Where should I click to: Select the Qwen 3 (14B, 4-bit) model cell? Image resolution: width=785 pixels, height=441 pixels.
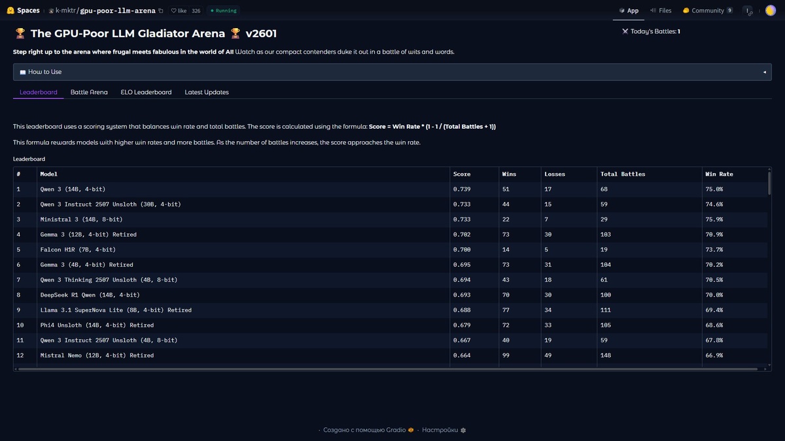tap(243, 189)
